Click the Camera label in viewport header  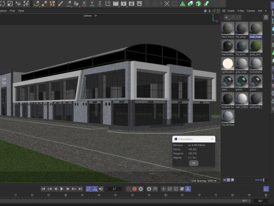pos(87,15)
